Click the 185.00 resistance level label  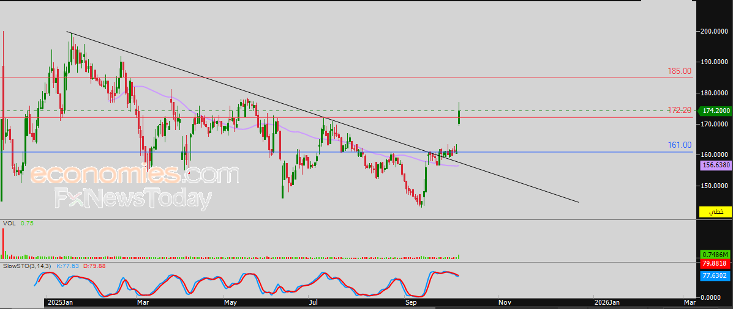click(679, 71)
